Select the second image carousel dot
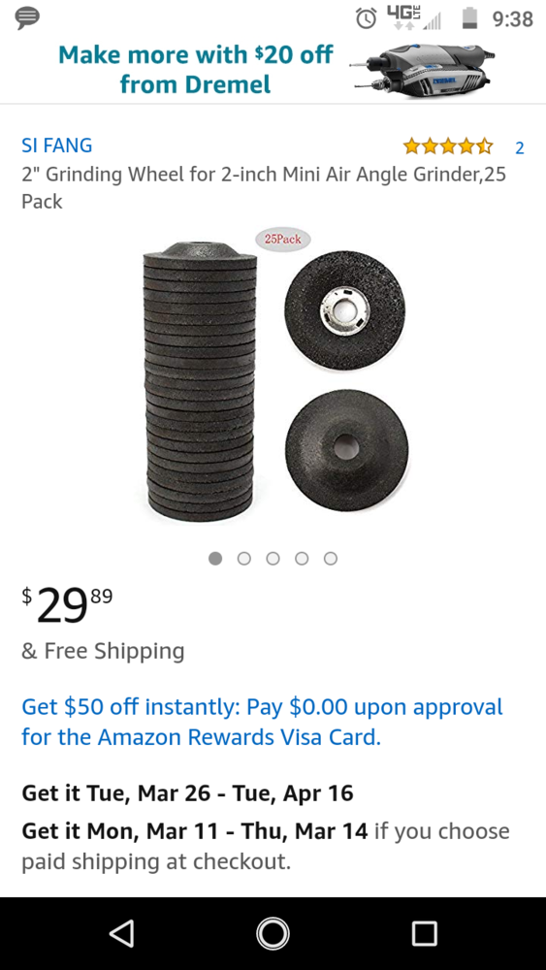 pos(244,559)
